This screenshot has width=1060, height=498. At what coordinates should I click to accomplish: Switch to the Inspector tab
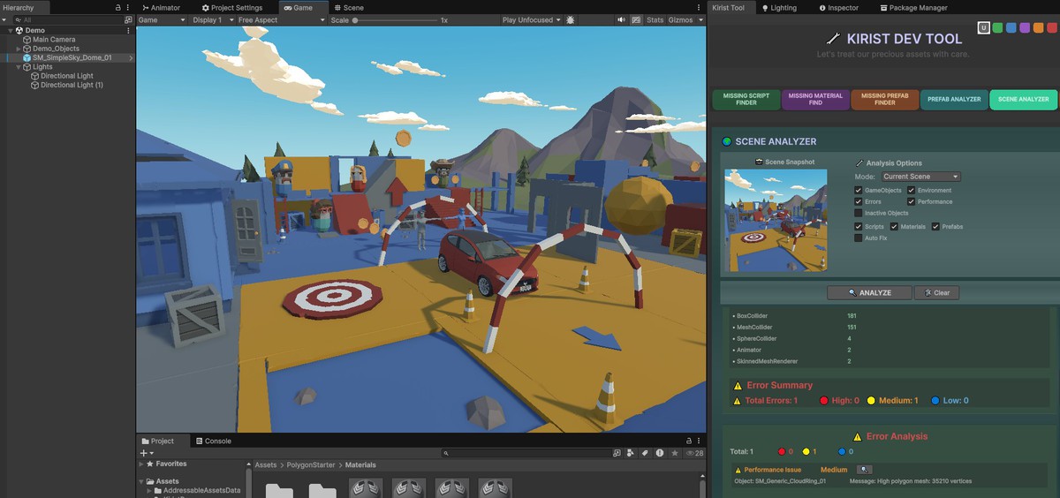click(839, 7)
